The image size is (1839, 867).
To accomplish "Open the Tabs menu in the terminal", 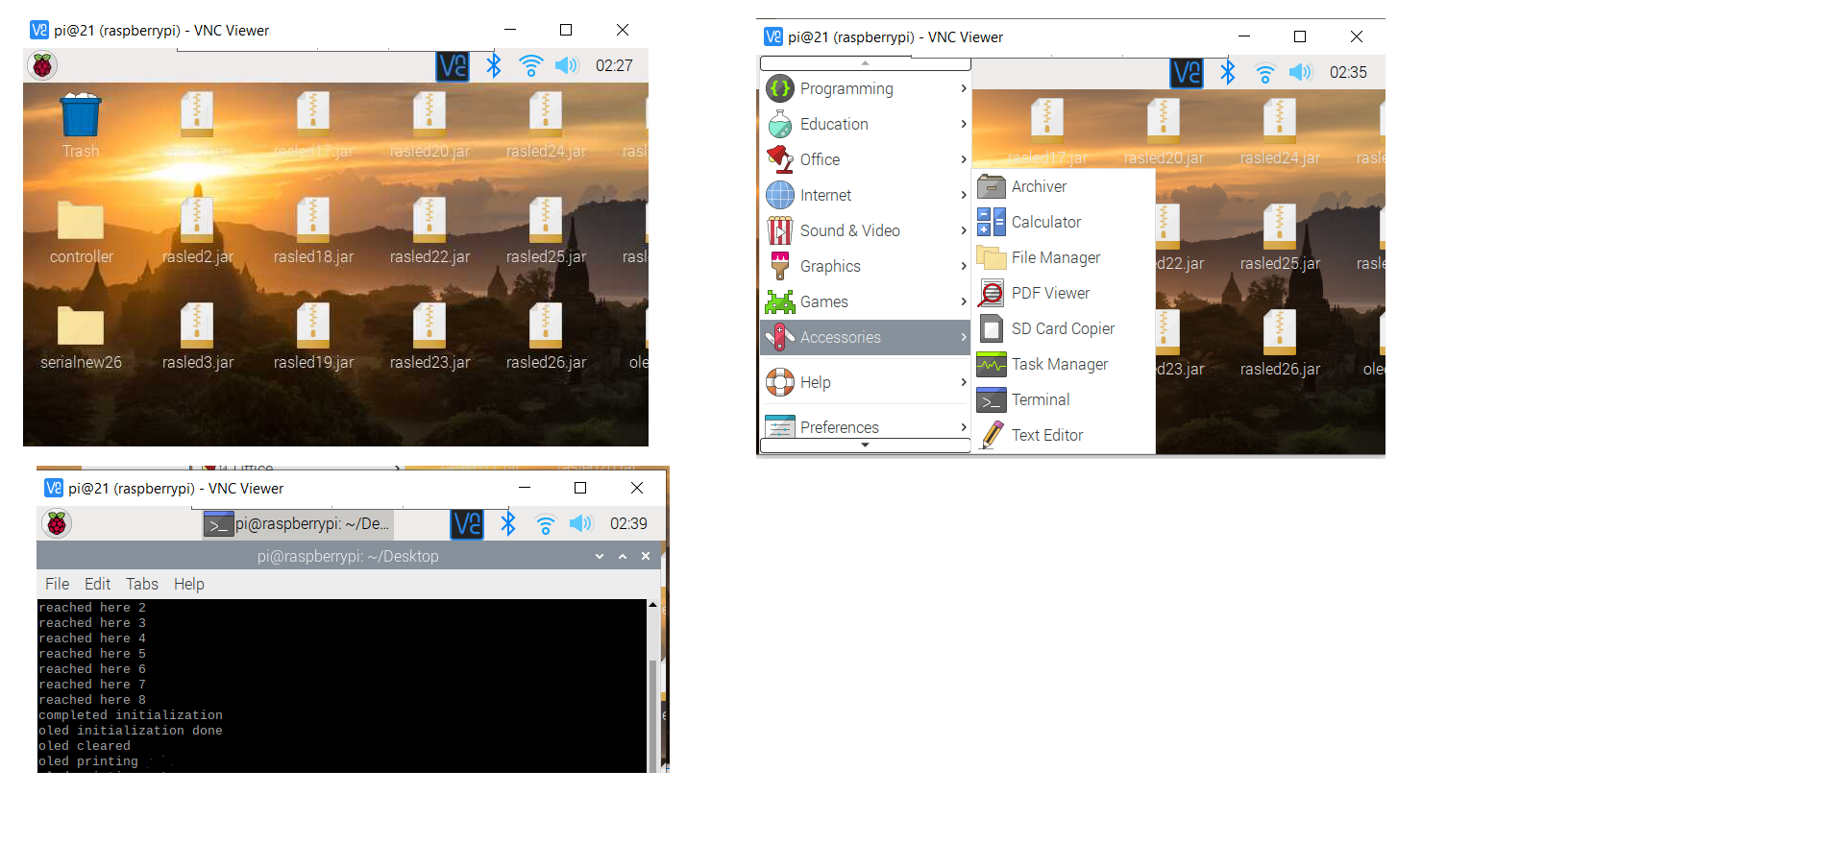I will pyautogui.click(x=142, y=585).
